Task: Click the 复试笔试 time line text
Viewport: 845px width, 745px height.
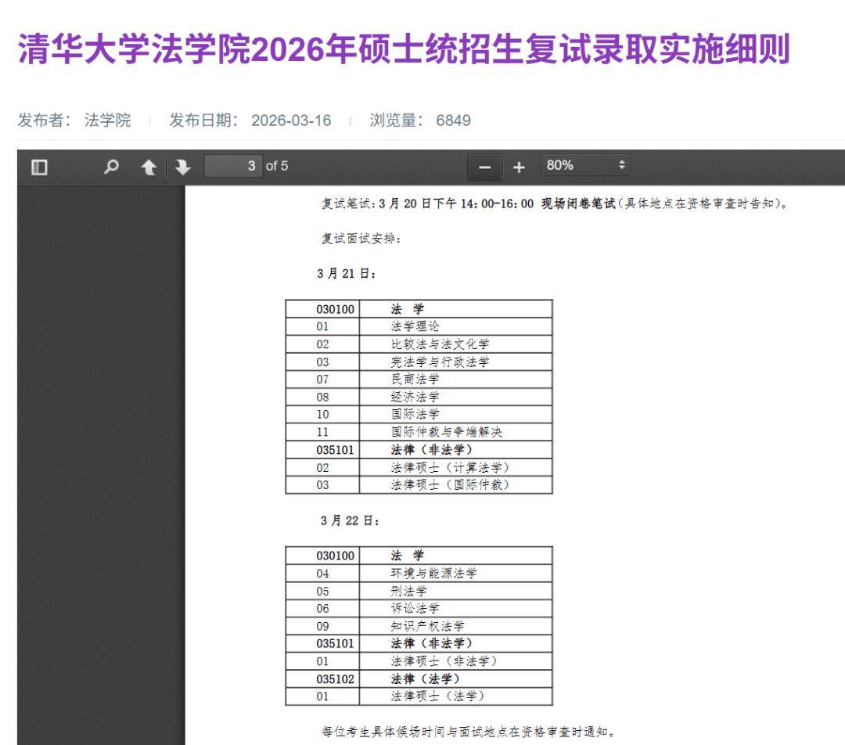Action: [x=555, y=203]
